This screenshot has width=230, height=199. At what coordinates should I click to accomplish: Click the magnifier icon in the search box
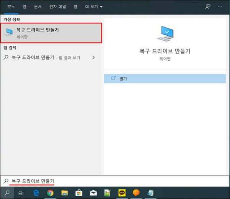point(6,181)
